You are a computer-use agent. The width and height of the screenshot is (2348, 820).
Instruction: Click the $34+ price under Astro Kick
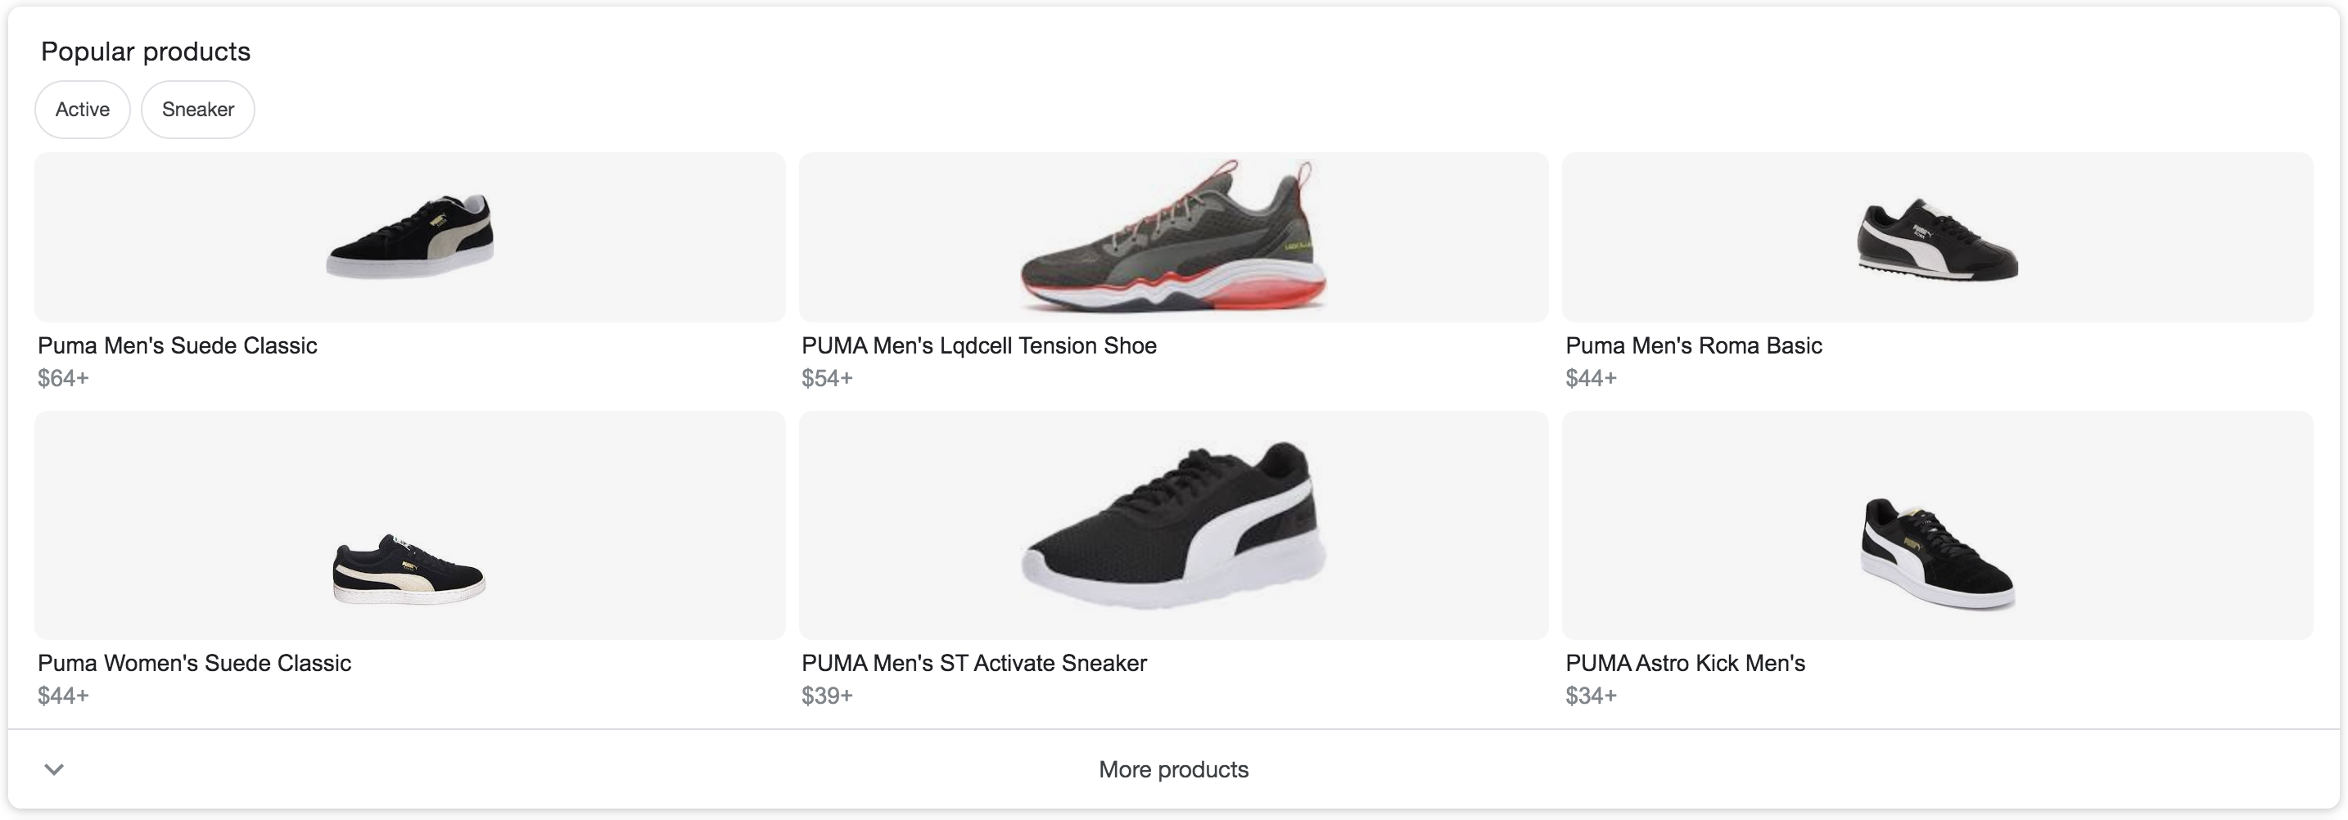tap(1591, 695)
